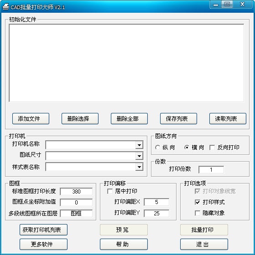
Task: Click the printer app icon in title bar
Action: [x=6, y=7]
